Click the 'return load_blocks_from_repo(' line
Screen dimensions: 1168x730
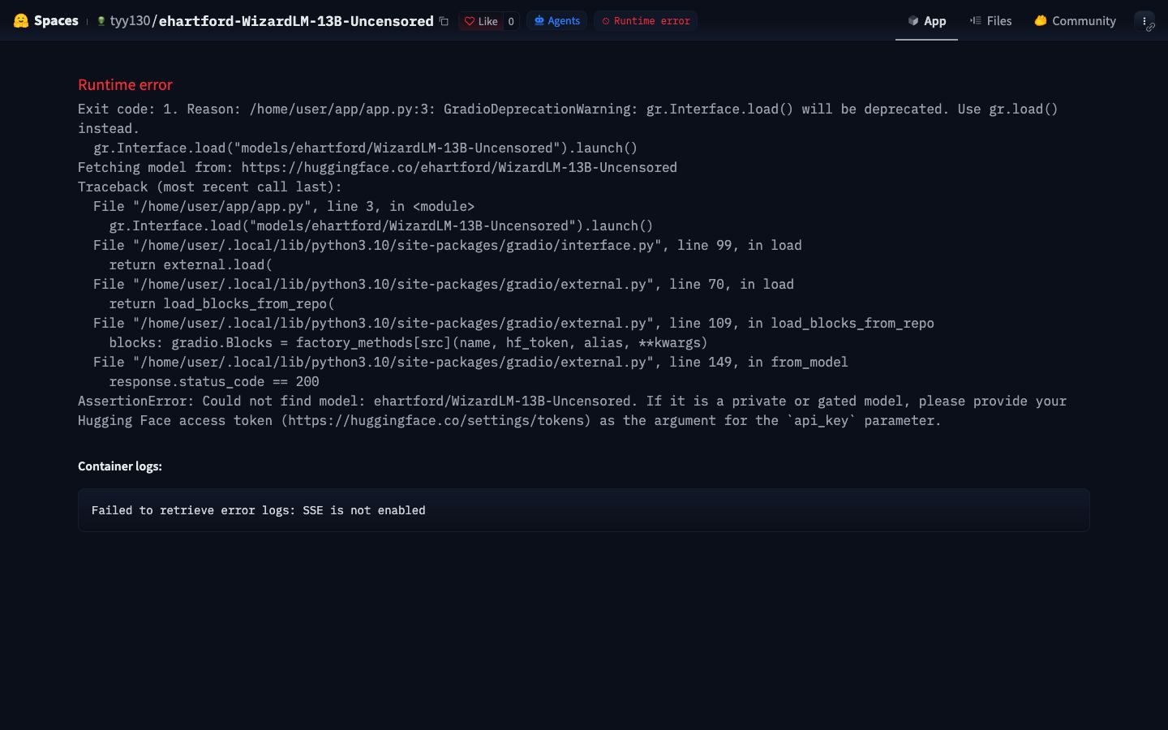coord(221,303)
